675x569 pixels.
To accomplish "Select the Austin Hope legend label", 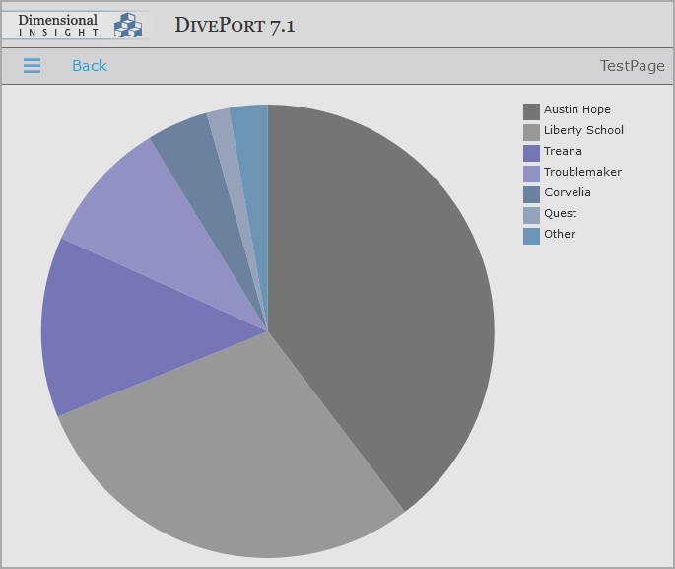I will coord(576,110).
